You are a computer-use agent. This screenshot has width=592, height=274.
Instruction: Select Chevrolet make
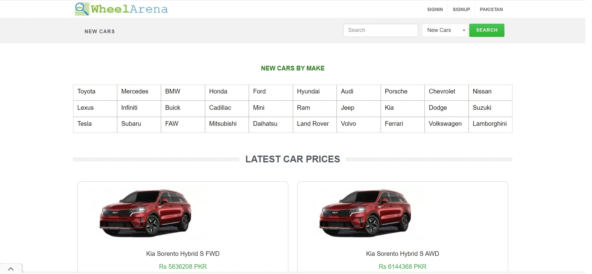[442, 91]
